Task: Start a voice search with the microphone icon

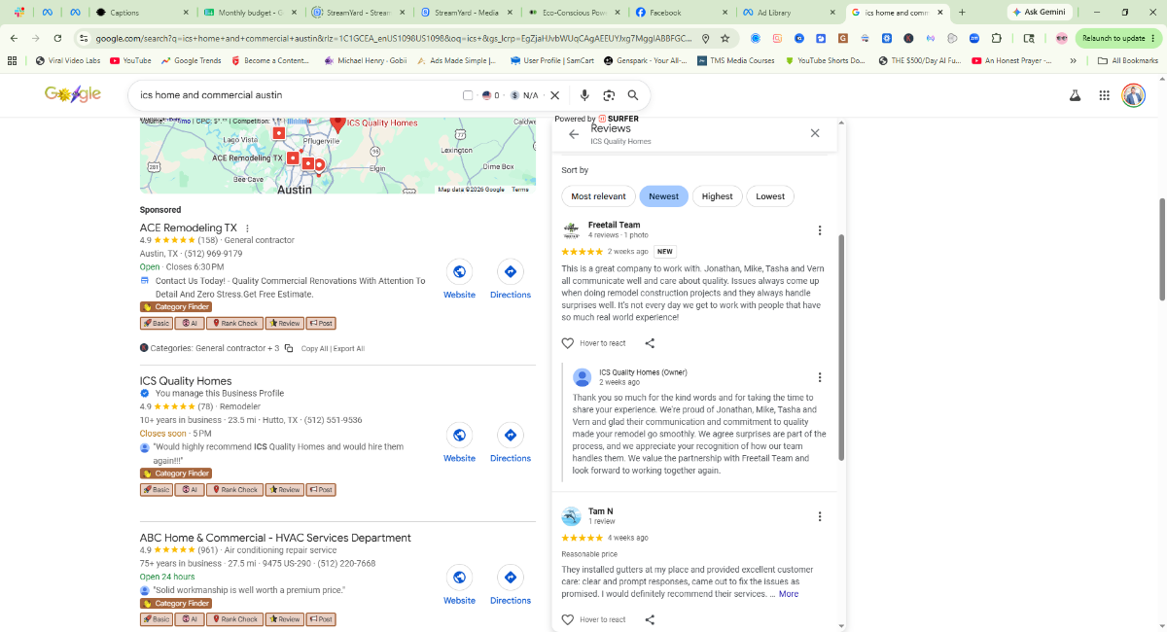Action: click(x=584, y=95)
